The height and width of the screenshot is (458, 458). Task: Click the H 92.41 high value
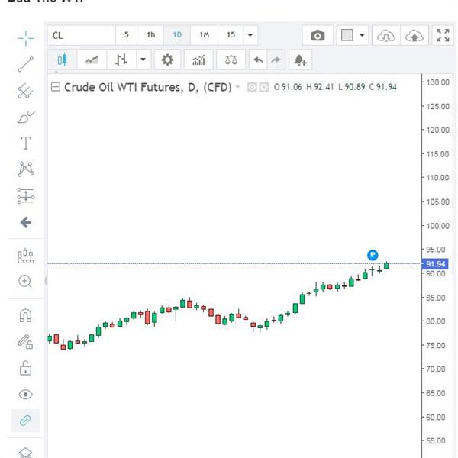pyautogui.click(x=320, y=87)
